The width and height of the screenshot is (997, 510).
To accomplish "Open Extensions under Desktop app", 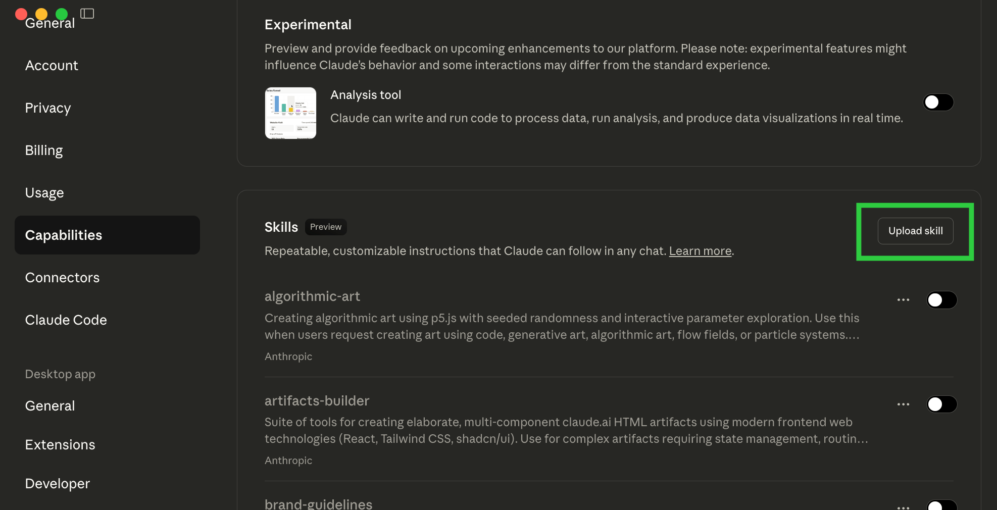I will coord(60,445).
